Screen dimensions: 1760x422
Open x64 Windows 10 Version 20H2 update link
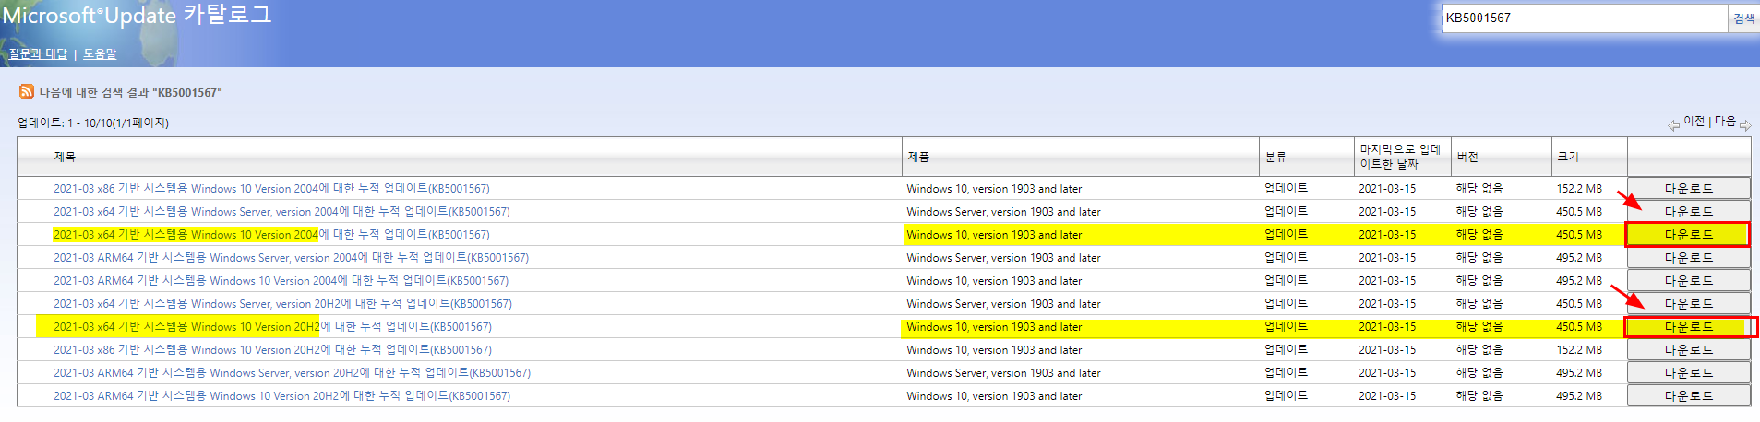pos(272,326)
